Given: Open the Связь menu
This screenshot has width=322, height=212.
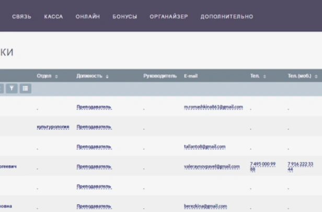Looking at the screenshot, I should point(21,17).
